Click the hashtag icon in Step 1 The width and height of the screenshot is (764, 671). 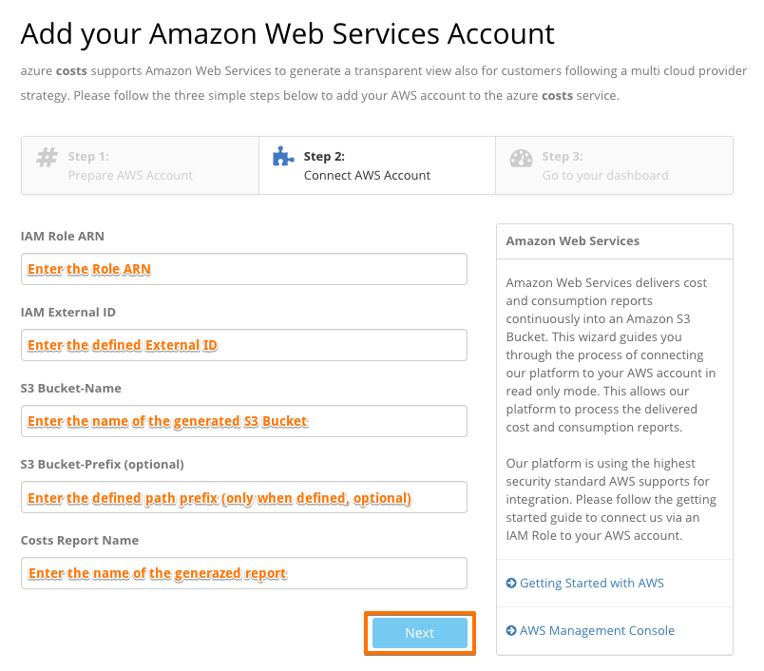tap(47, 158)
